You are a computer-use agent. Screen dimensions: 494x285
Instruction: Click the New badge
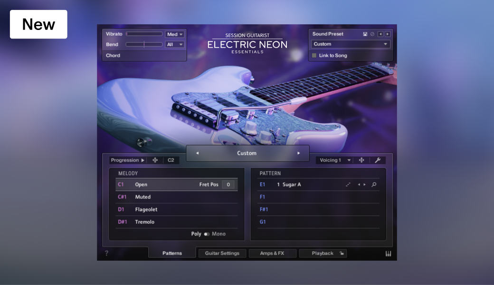(38, 24)
